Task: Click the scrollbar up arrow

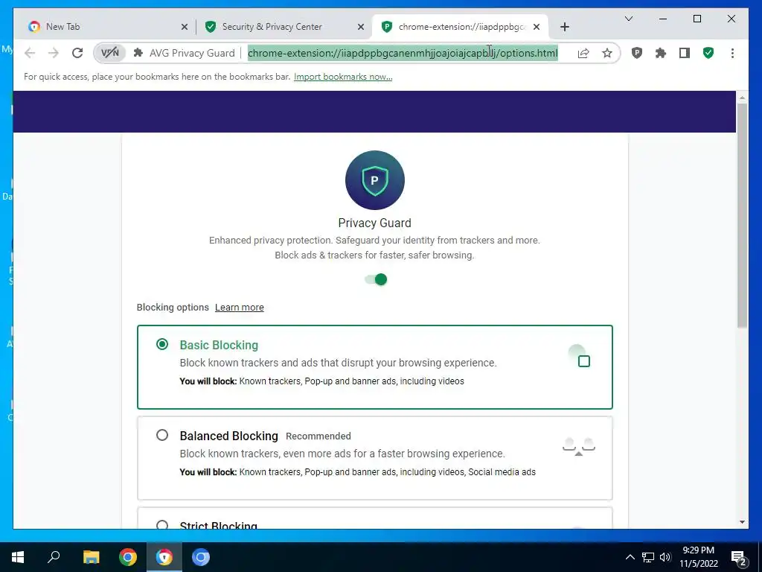Action: click(x=742, y=98)
